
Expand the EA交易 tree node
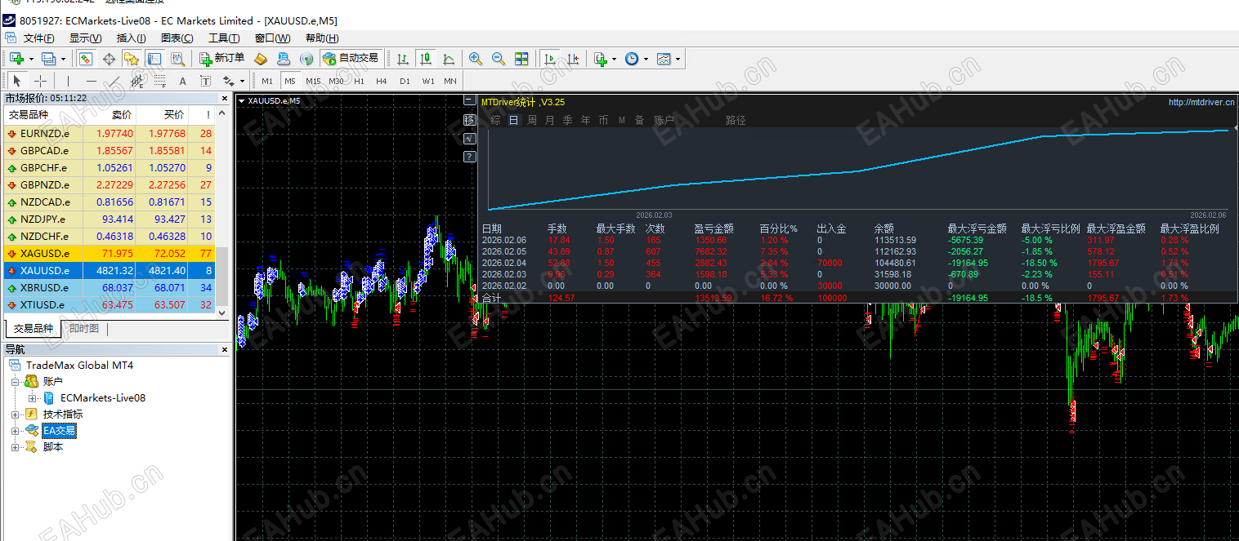pyautogui.click(x=16, y=431)
